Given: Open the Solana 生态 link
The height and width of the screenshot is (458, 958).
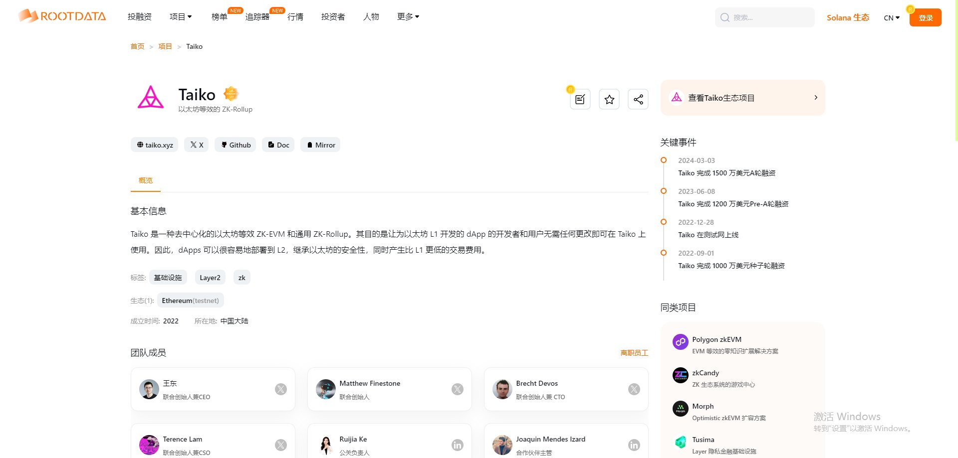Looking at the screenshot, I should (x=848, y=17).
